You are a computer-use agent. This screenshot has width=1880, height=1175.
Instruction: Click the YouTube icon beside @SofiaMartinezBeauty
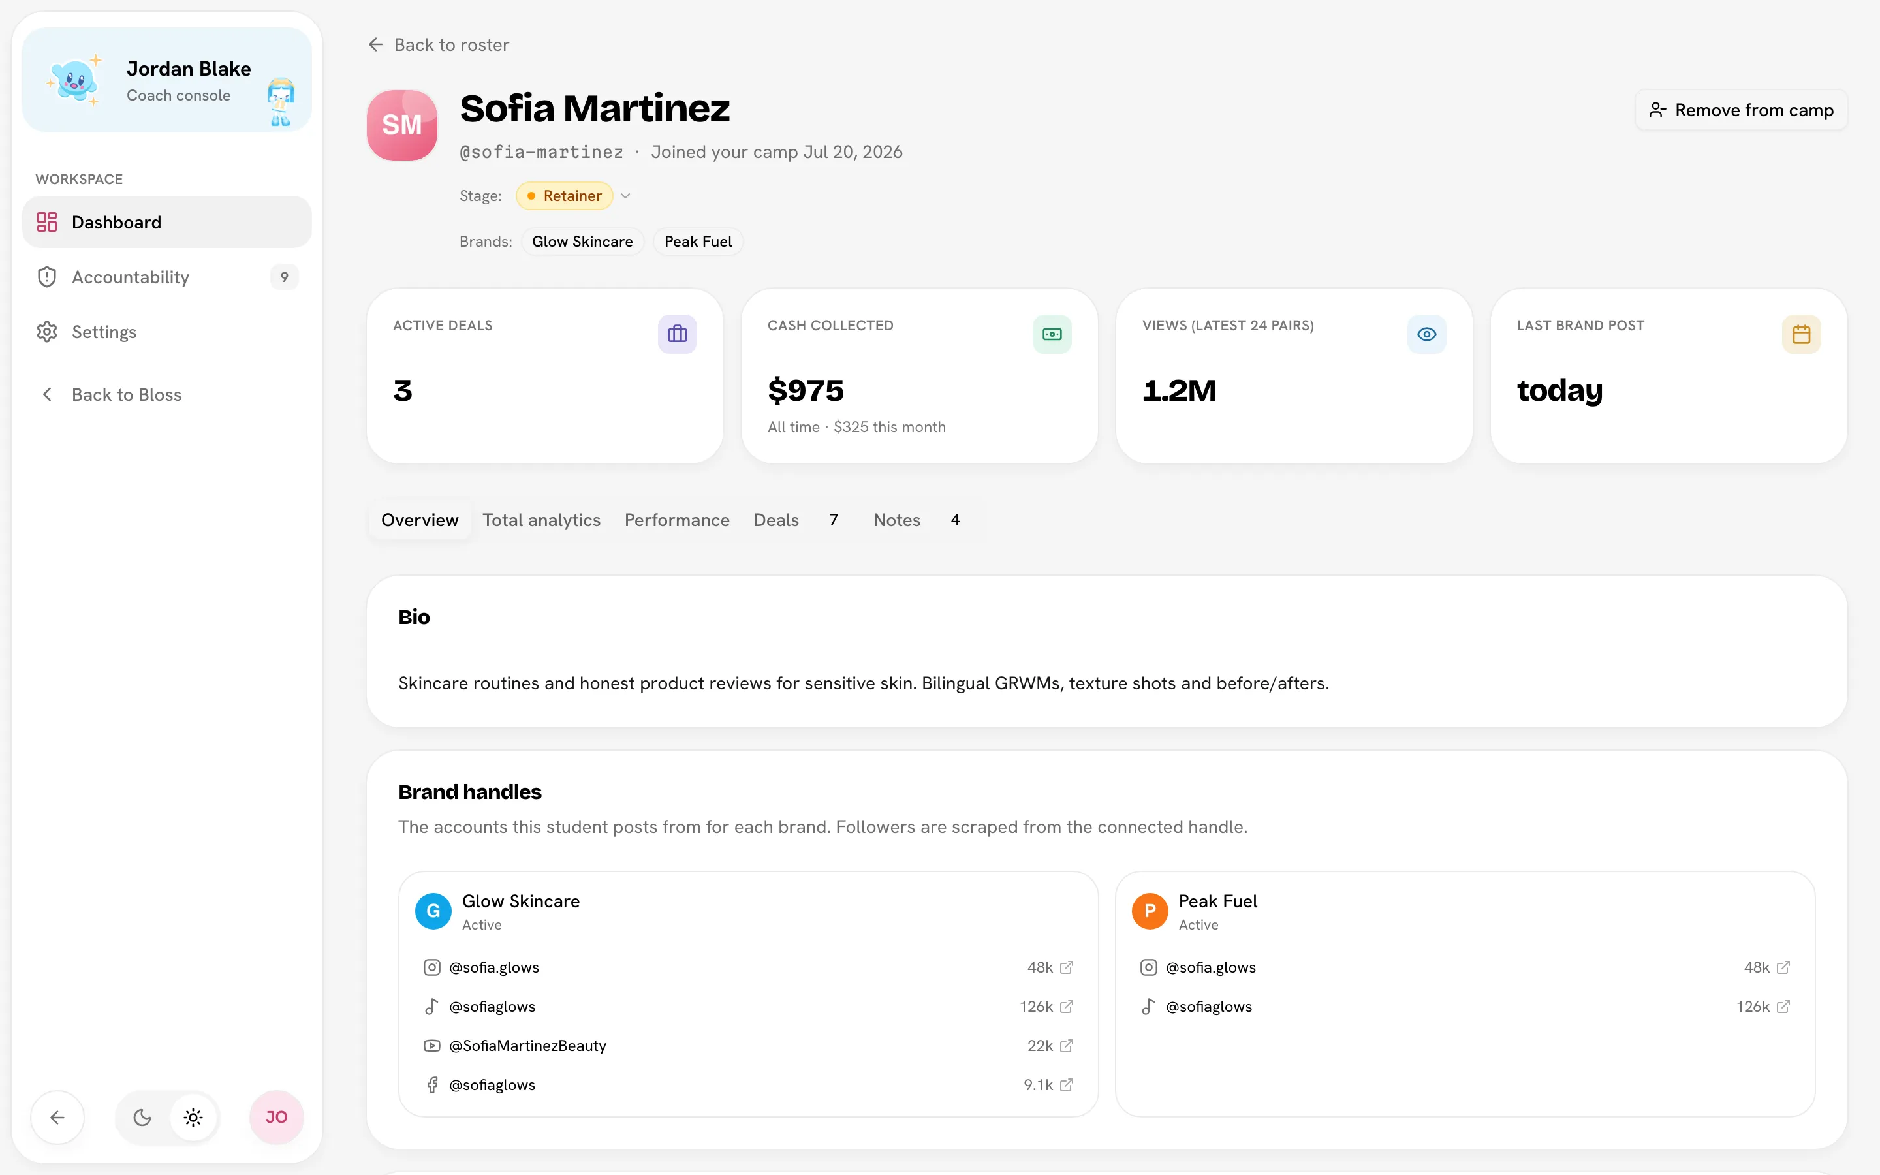(432, 1046)
